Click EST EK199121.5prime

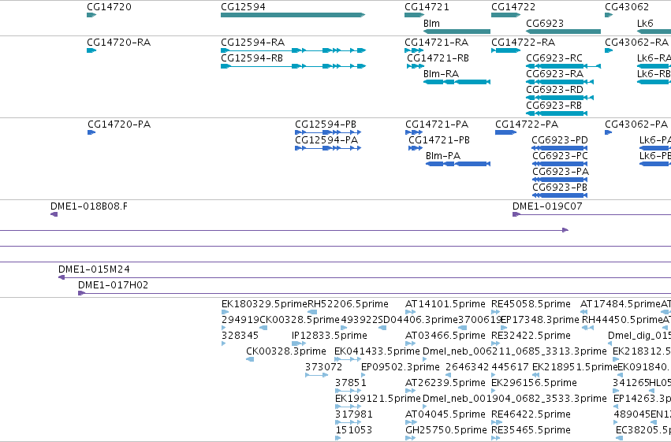[348, 407]
